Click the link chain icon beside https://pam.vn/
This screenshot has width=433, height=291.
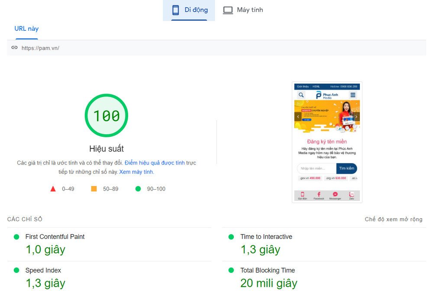click(x=14, y=48)
